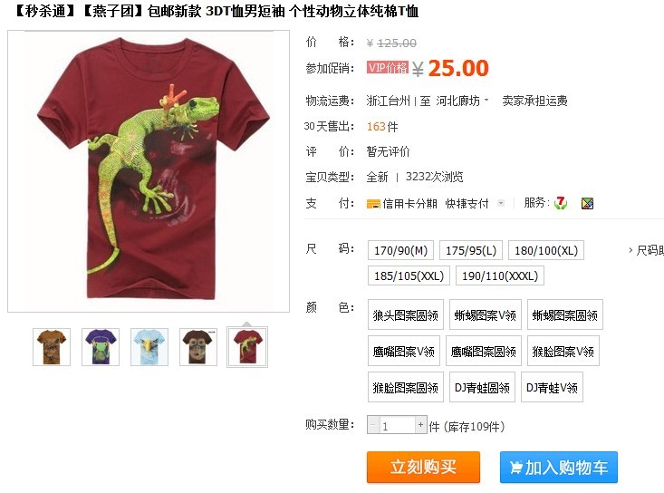Expand the 快捷支付 payment options arrow
The width and height of the screenshot is (664, 493).
[501, 203]
